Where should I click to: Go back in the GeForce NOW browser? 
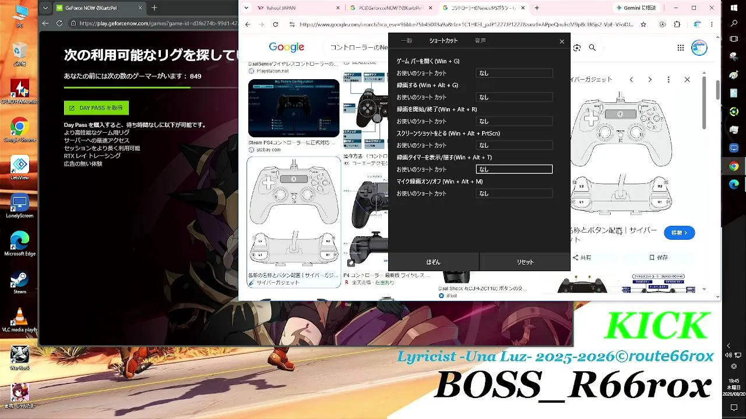[x=45, y=23]
